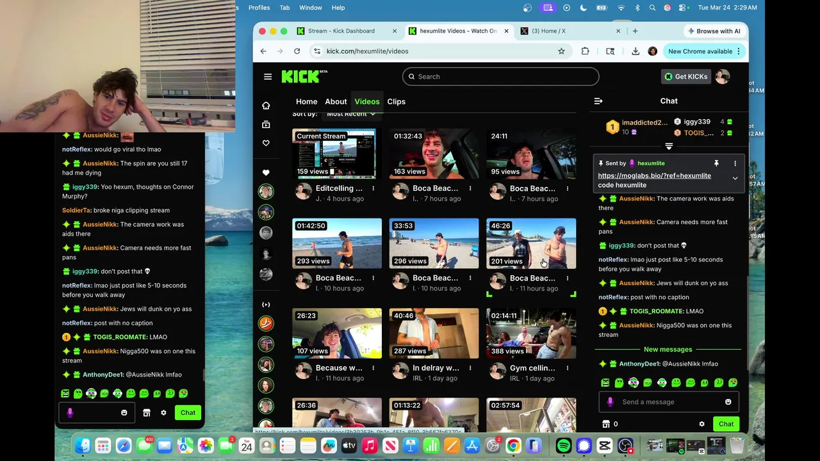This screenshot has width=820, height=461.
Task: Expand the pinned message with its chevron
Action: click(x=735, y=178)
